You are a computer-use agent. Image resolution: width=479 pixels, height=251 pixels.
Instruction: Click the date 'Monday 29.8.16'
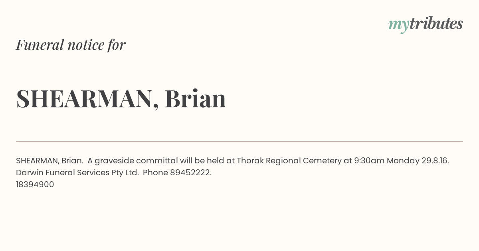point(418,161)
